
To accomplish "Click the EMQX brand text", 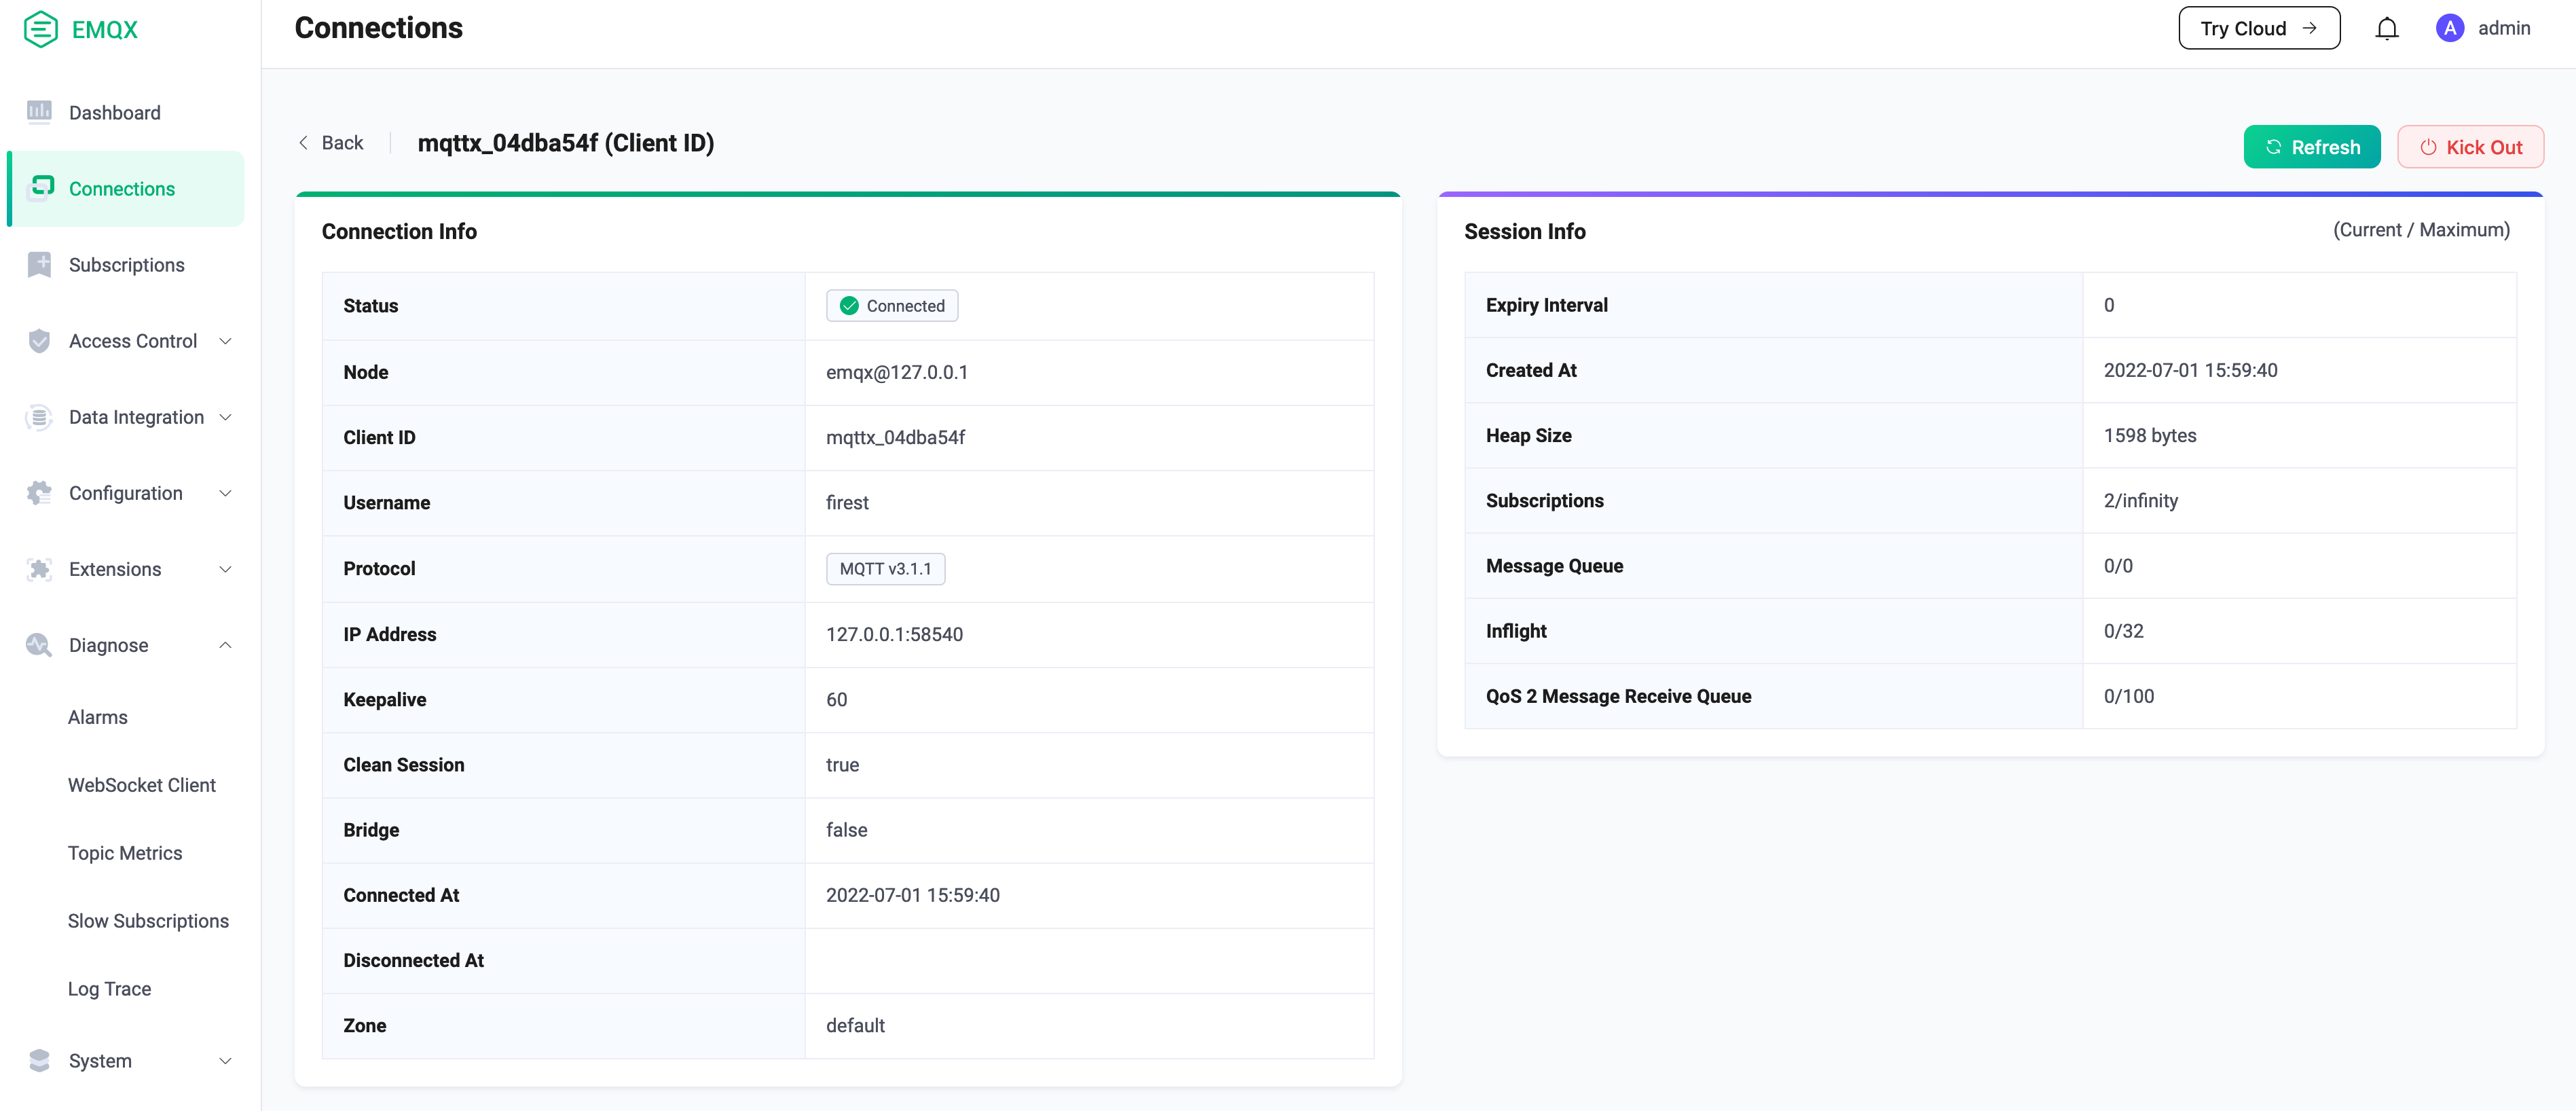I will tap(104, 29).
